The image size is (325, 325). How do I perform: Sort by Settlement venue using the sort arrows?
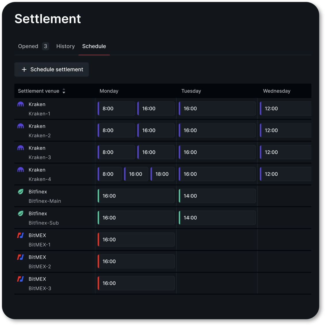tap(64, 91)
